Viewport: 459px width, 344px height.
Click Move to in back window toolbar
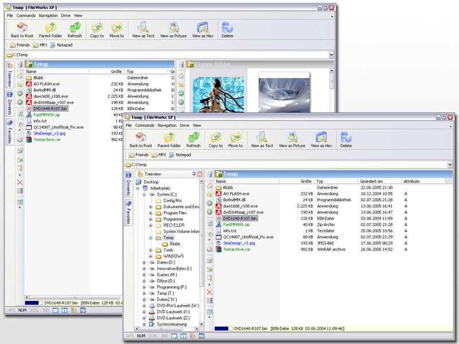coord(116,30)
